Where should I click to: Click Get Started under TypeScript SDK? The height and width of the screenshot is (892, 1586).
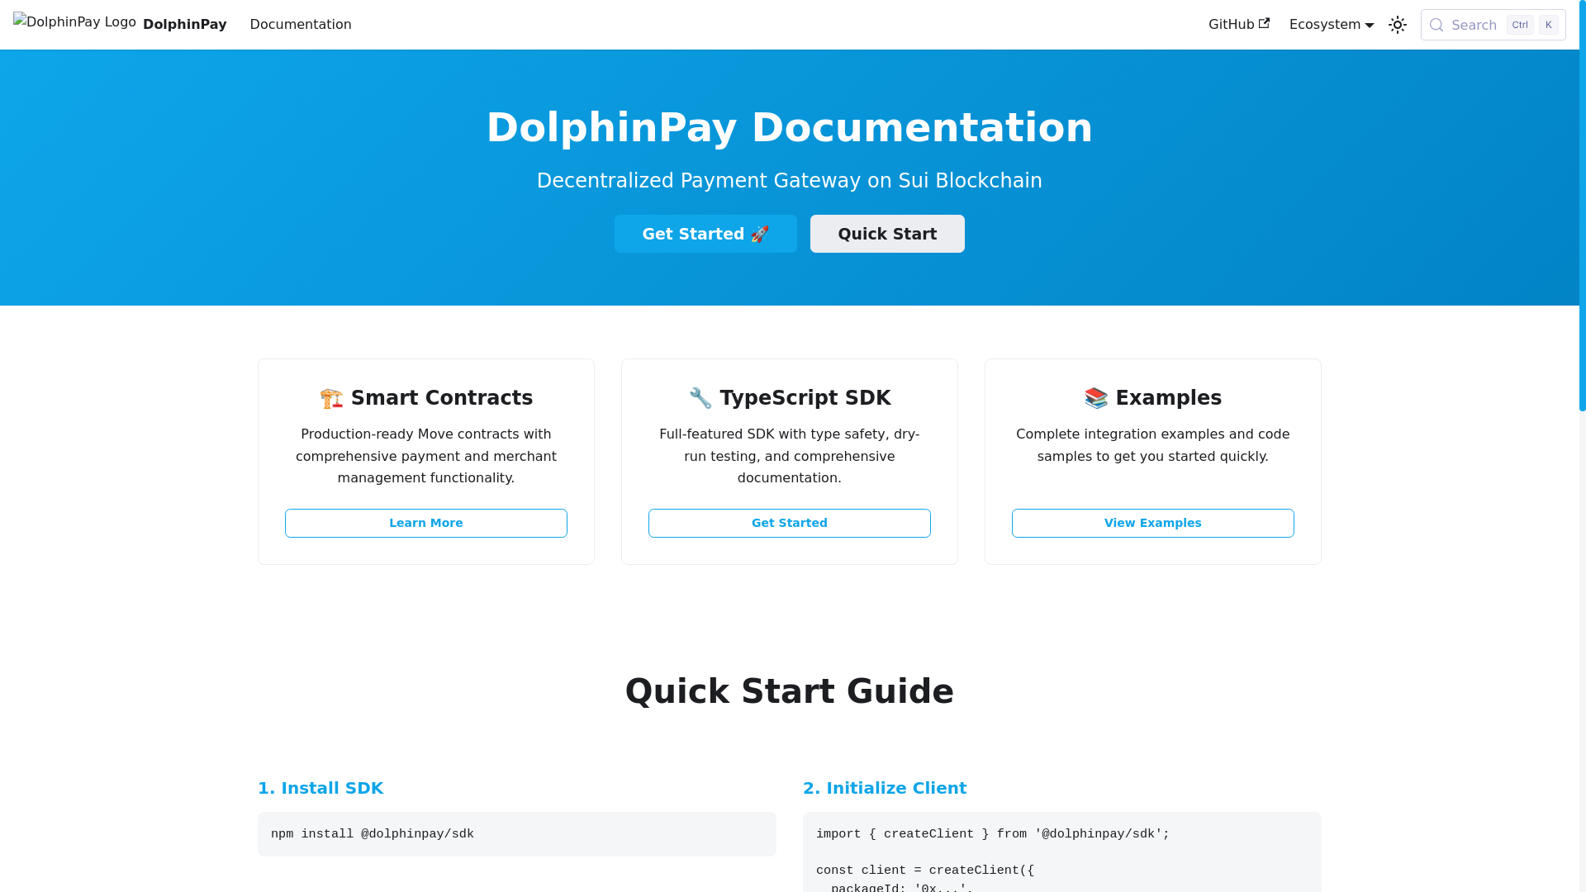click(790, 523)
